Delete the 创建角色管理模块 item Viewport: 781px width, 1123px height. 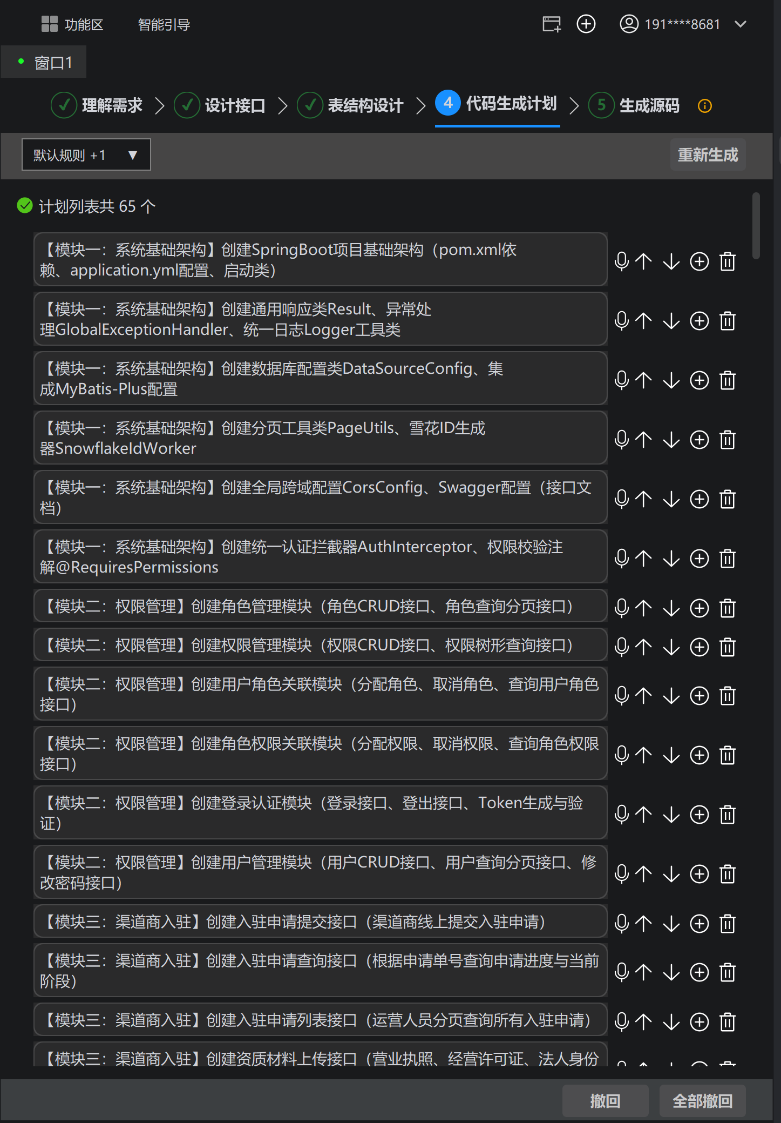pos(728,608)
